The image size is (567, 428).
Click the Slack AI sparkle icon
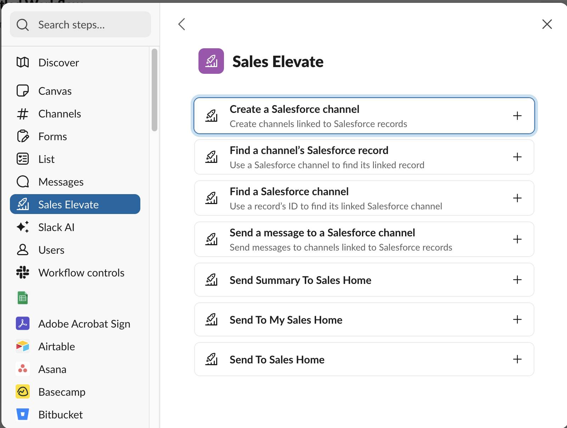coord(23,227)
